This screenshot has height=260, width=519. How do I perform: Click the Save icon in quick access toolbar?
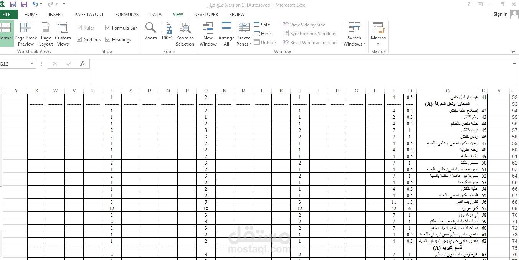24,5
